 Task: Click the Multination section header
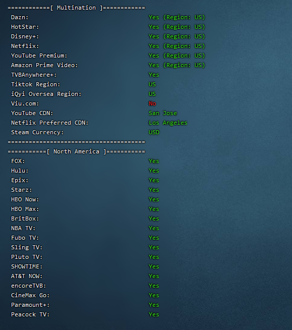coord(76,8)
